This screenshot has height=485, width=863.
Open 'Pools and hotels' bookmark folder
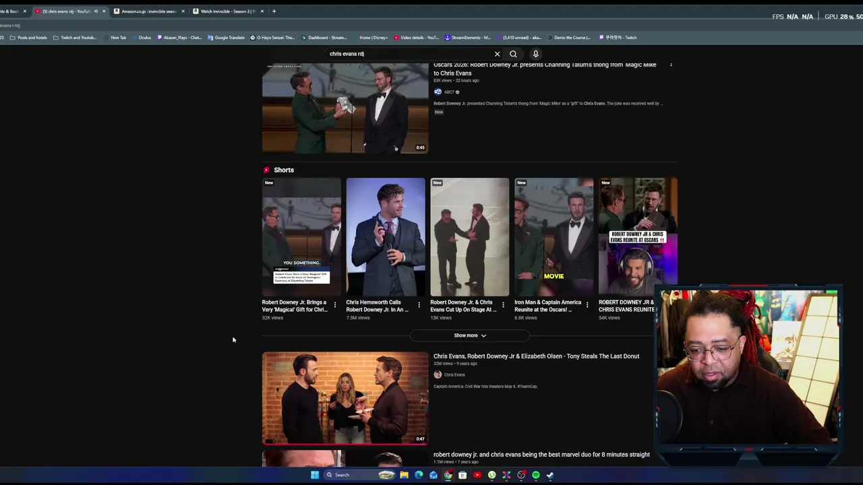click(x=28, y=38)
